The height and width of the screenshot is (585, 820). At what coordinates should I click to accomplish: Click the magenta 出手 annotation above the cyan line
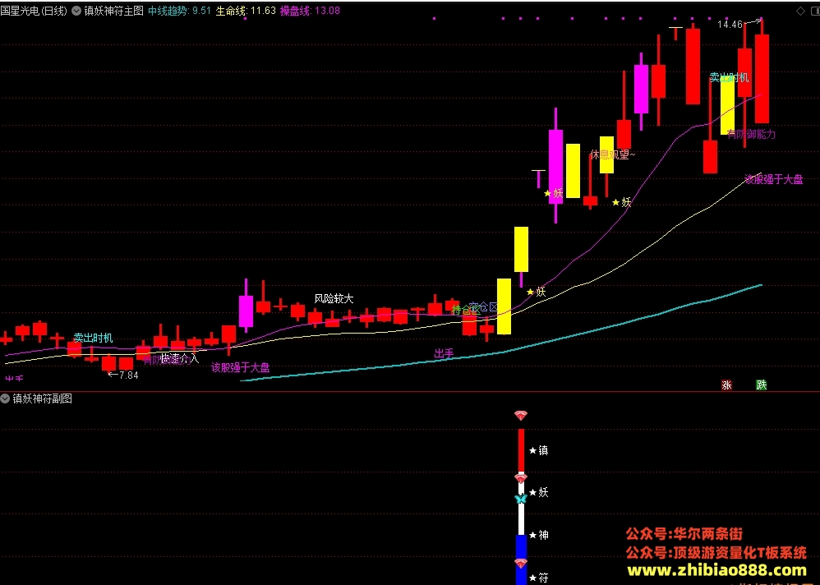444,354
